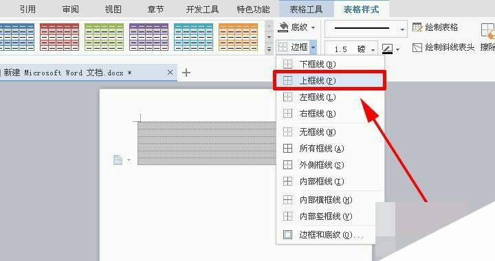Image resolution: width=495 pixels, height=261 pixels.
Task: Click the 绘制斜线表头 diagonal header button
Action: (443, 47)
